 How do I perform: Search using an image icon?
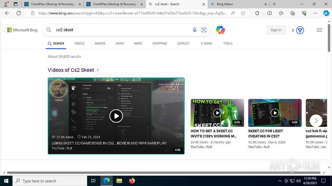[204, 30]
